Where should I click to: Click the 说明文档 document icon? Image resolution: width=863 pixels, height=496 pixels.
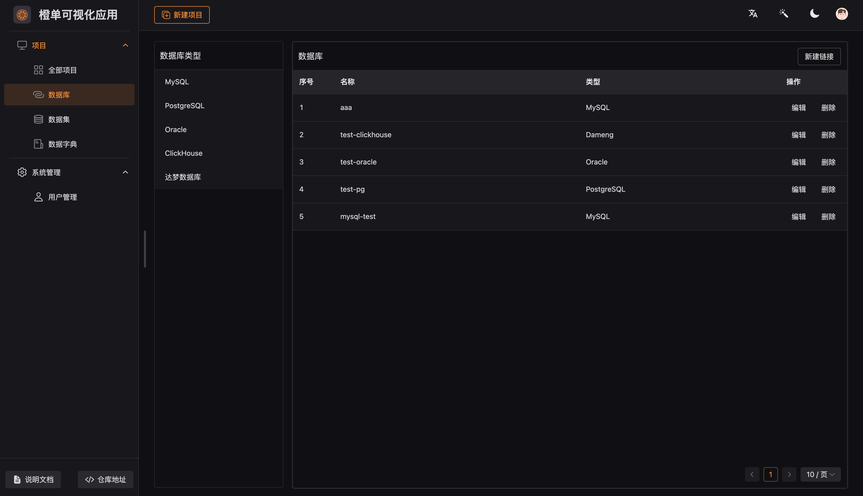17,479
